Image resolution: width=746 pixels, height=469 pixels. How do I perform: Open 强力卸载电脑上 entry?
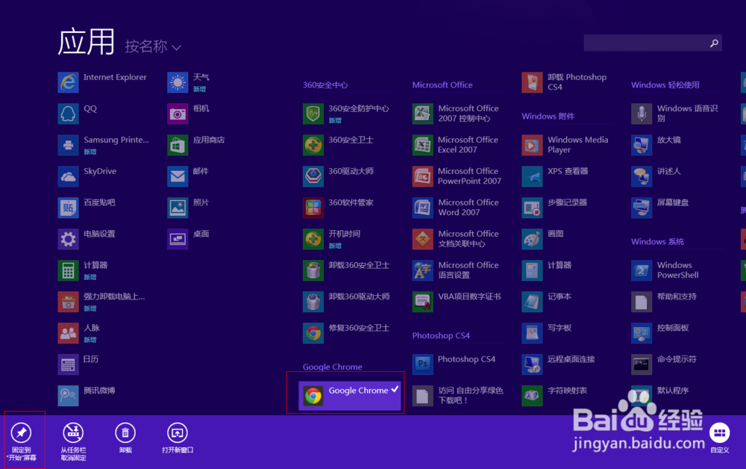tap(102, 302)
